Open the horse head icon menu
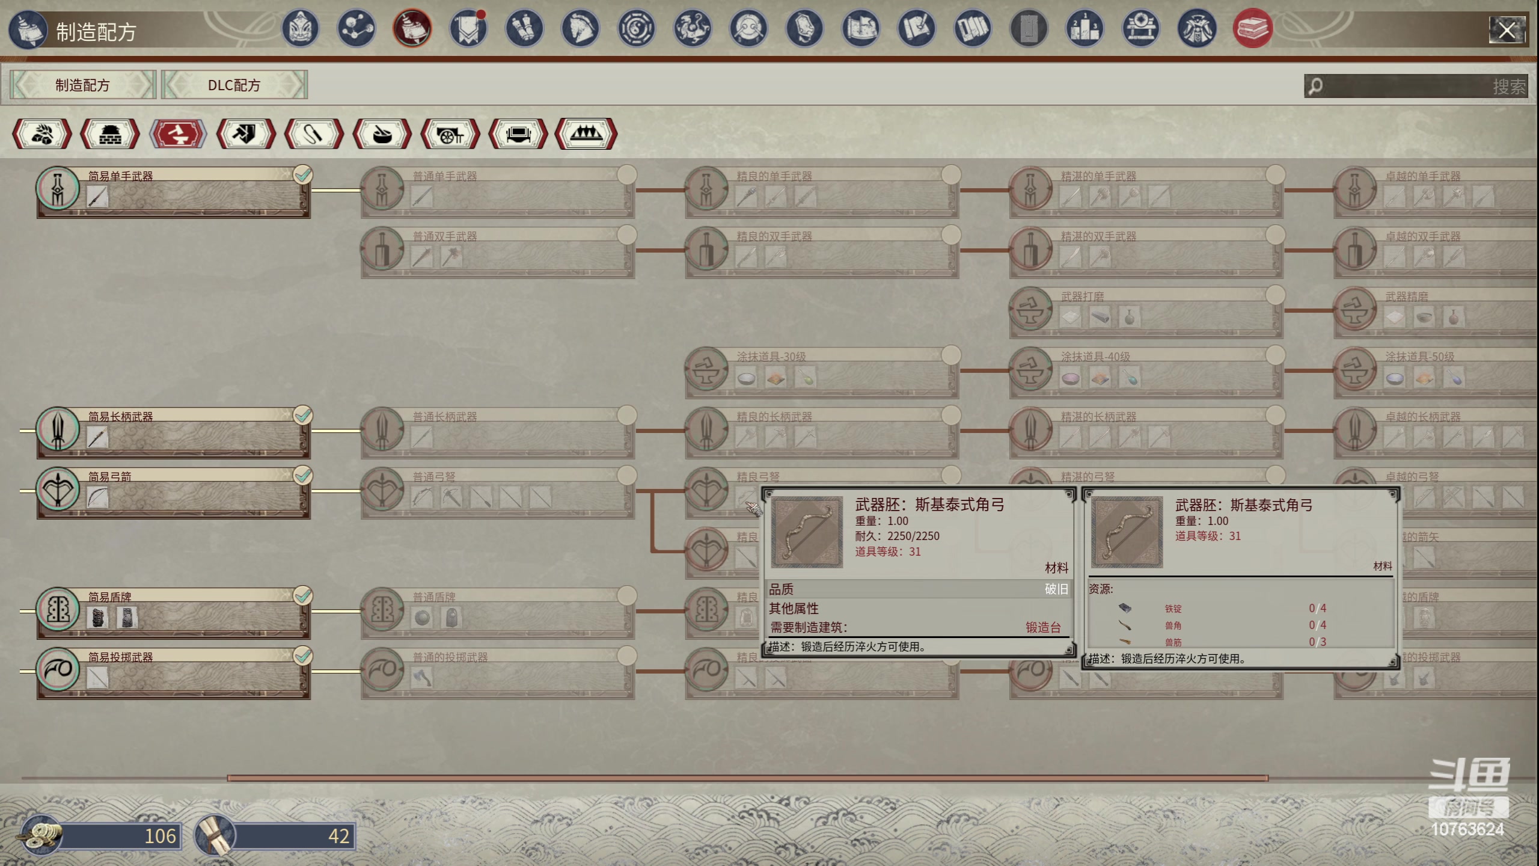Screen dimensions: 1539x866 click(x=580, y=28)
